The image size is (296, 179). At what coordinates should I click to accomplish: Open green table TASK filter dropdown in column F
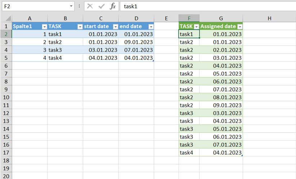[197, 27]
